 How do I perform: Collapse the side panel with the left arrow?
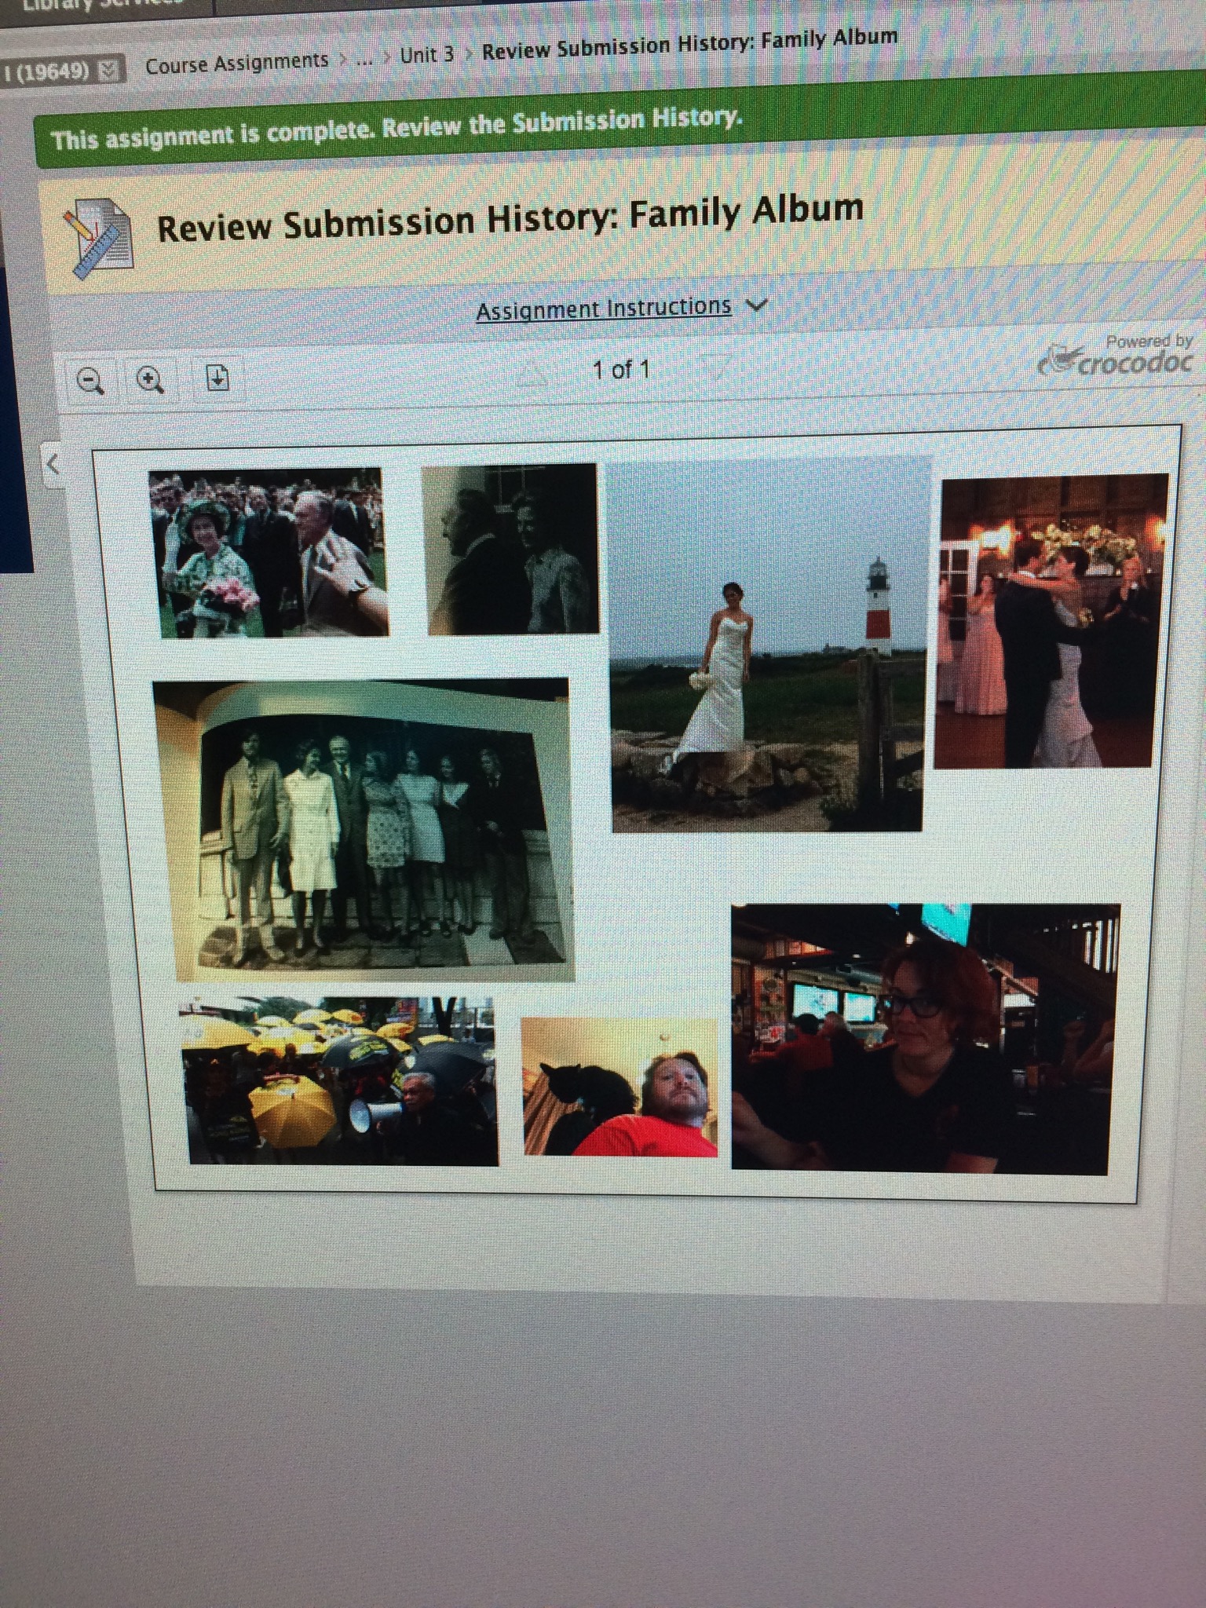53,465
